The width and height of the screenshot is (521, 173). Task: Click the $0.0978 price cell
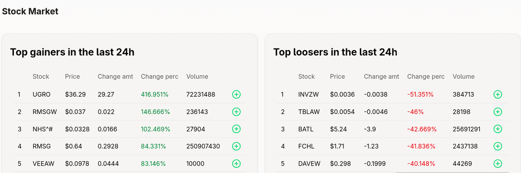[x=78, y=163]
